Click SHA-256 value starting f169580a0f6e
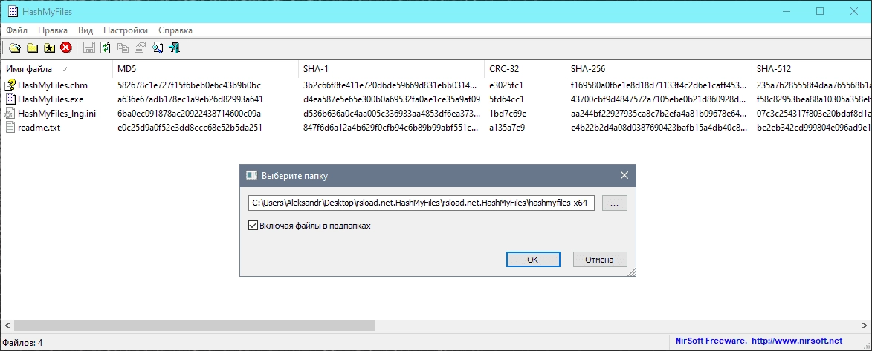This screenshot has height=351, width=872. [x=659, y=85]
